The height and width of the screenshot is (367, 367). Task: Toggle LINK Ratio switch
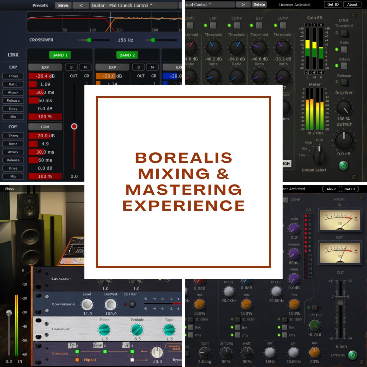point(344,49)
